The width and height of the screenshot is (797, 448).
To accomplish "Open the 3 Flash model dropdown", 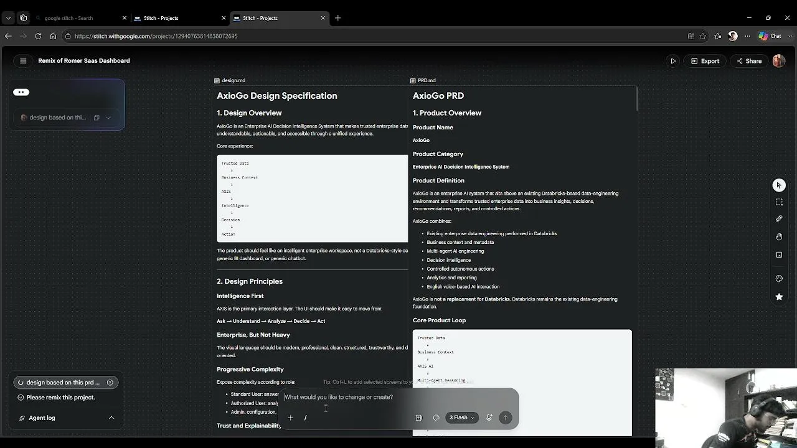I will [461, 418].
